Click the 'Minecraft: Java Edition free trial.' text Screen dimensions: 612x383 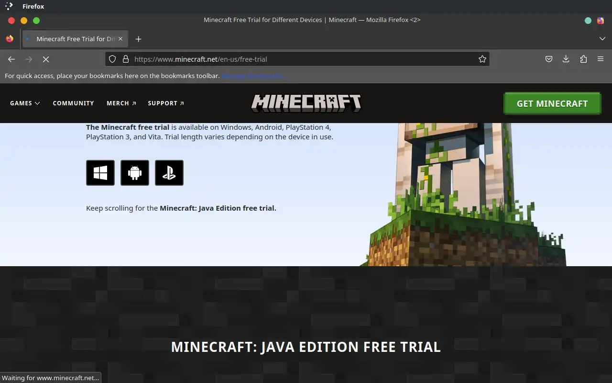point(218,208)
